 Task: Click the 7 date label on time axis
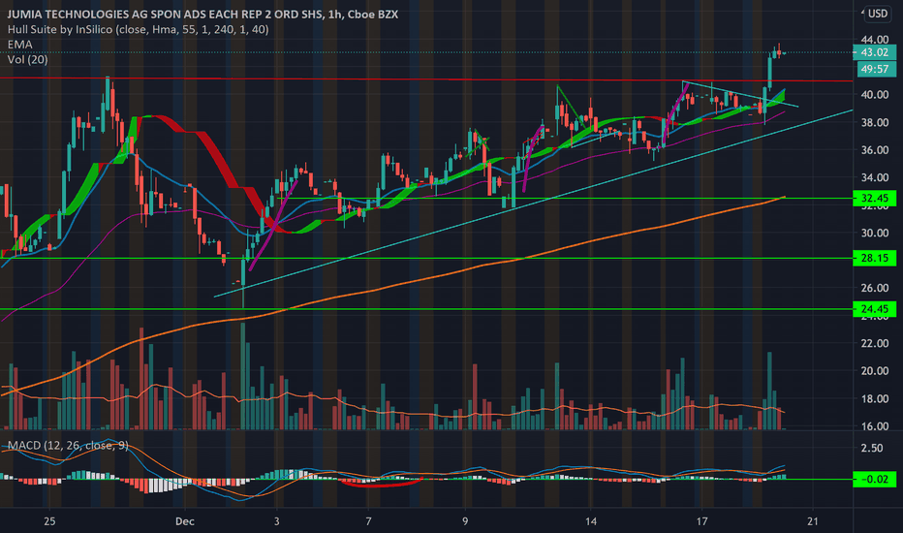coord(368,522)
